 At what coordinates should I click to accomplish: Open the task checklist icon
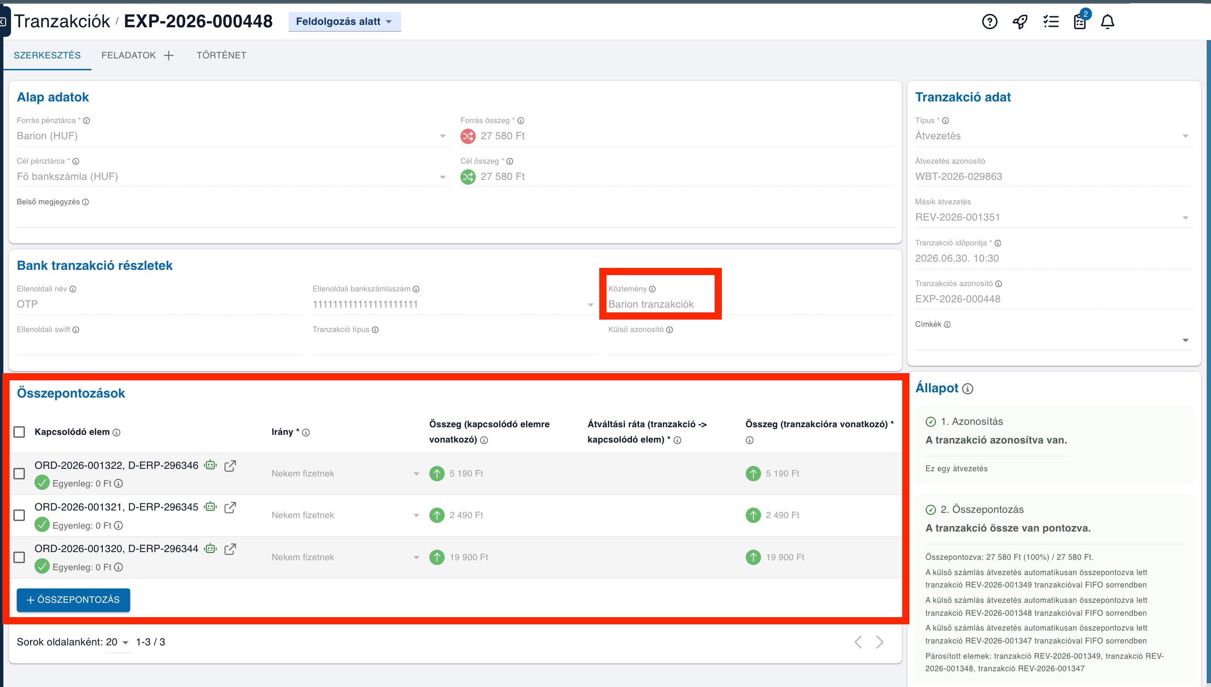click(x=1051, y=22)
